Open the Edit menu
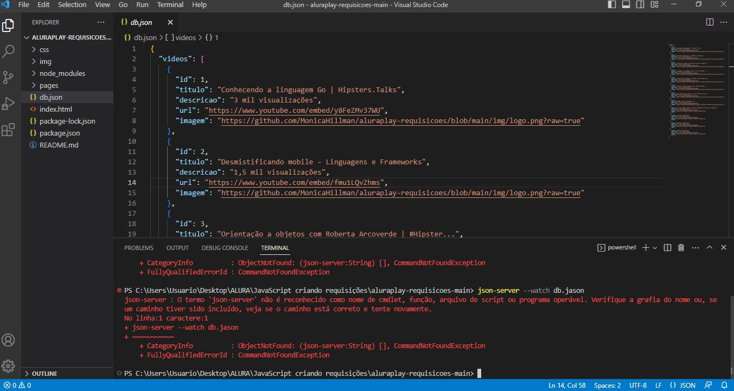 (x=43, y=4)
